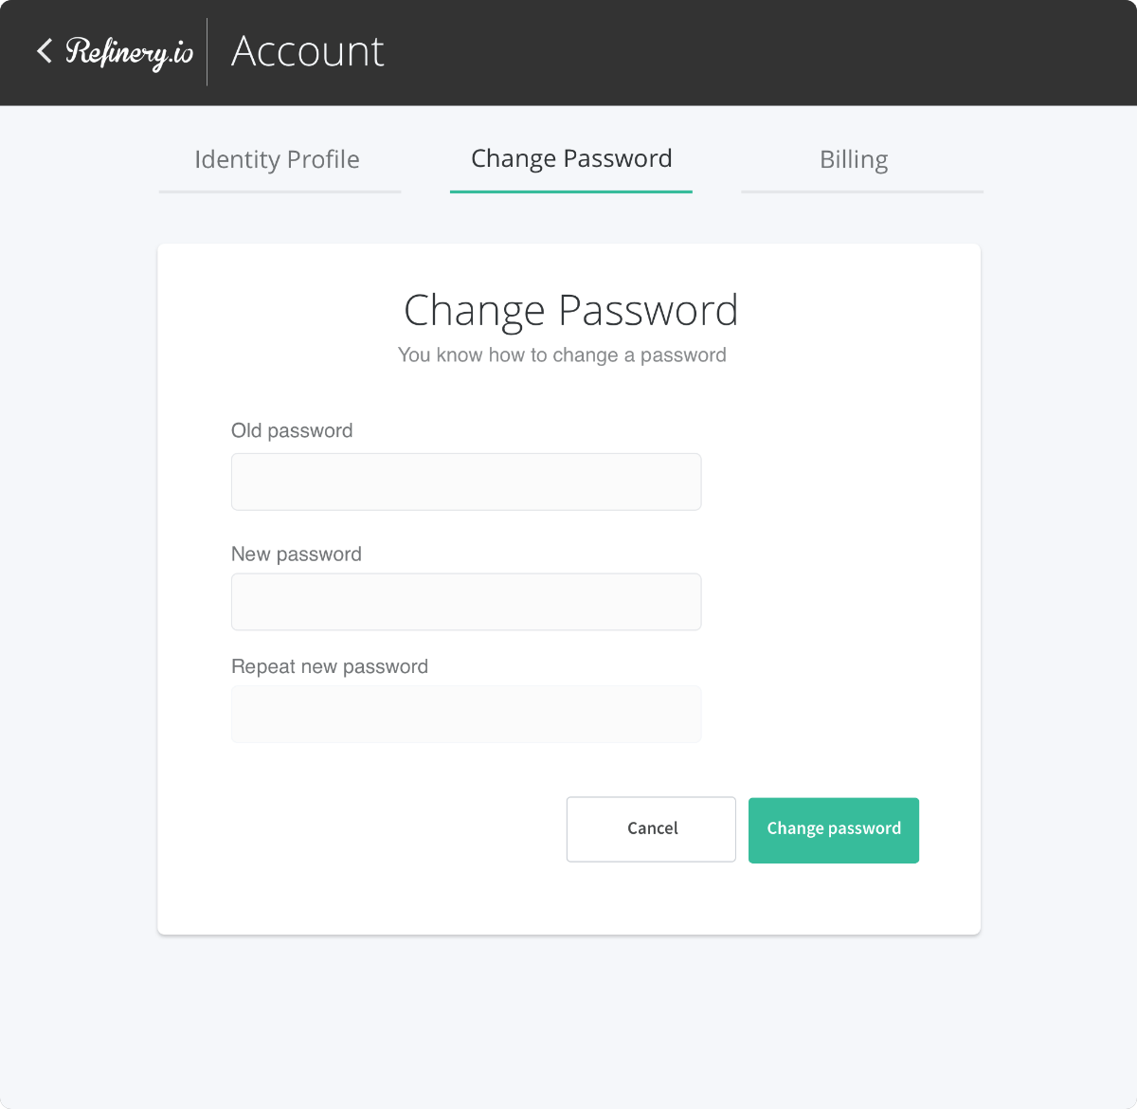The width and height of the screenshot is (1137, 1109).
Task: Click empty area of dark header bar
Action: (x=758, y=52)
